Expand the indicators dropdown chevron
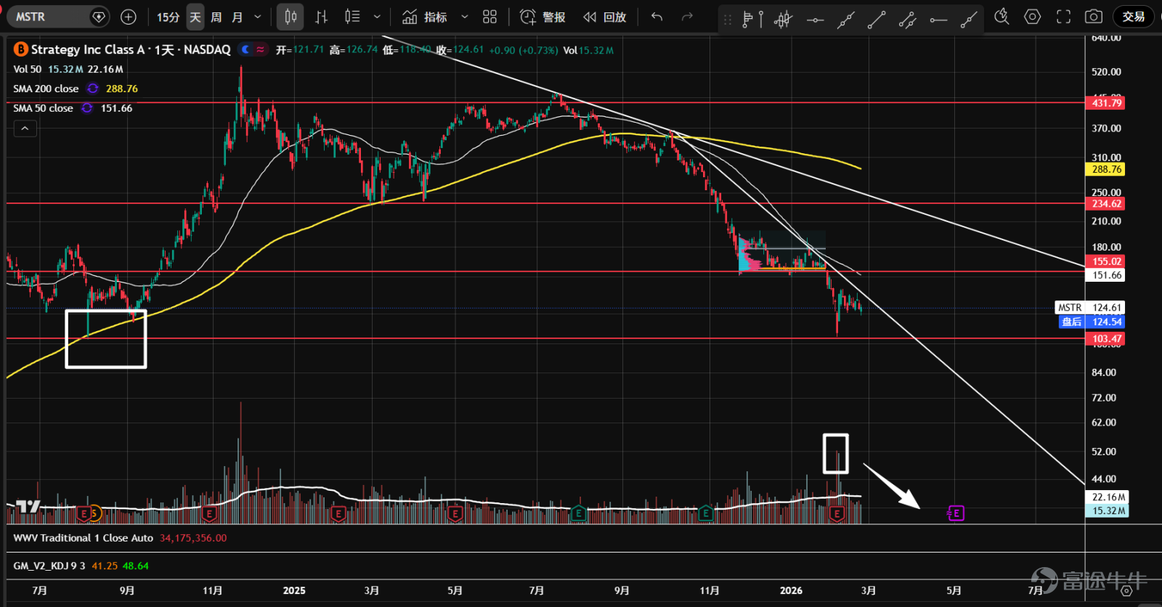This screenshot has width=1162, height=607. click(465, 17)
